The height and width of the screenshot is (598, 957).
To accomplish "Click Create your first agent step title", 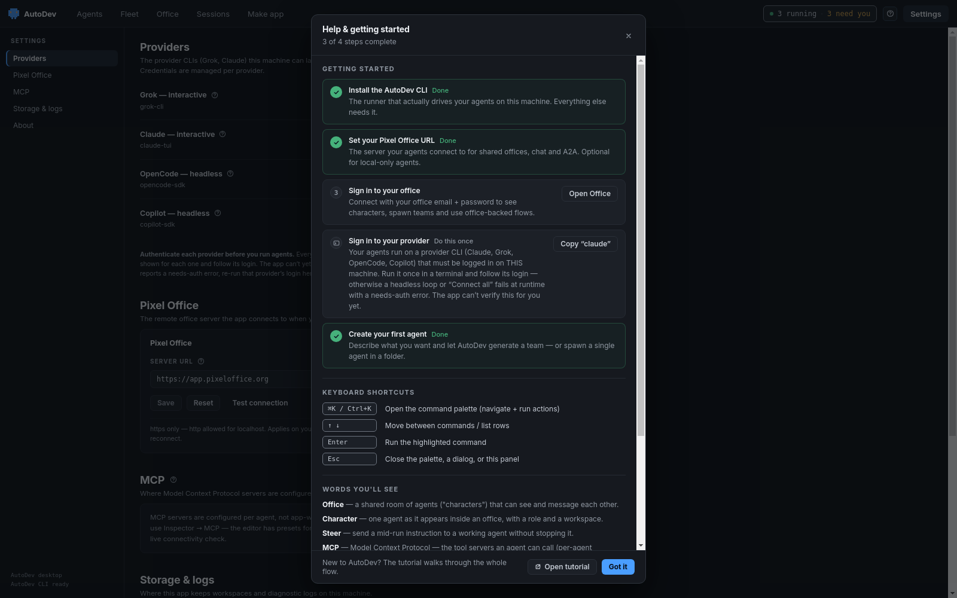I will tap(388, 334).
